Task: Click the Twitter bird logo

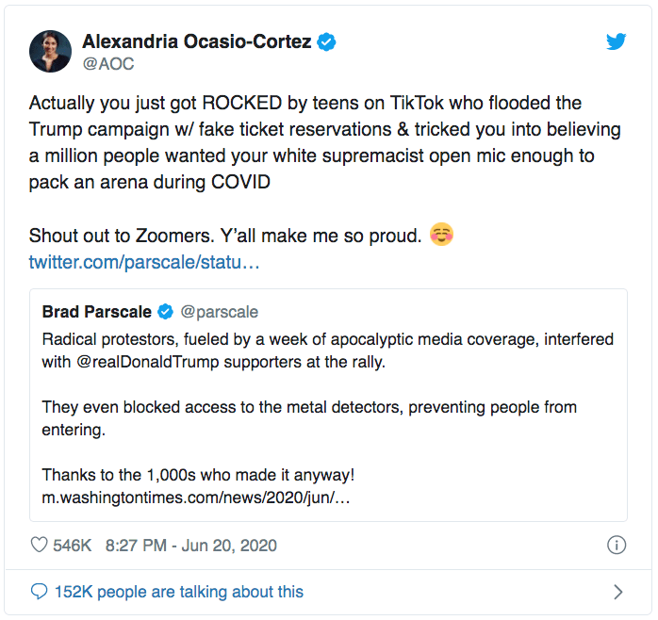Action: coord(617,42)
